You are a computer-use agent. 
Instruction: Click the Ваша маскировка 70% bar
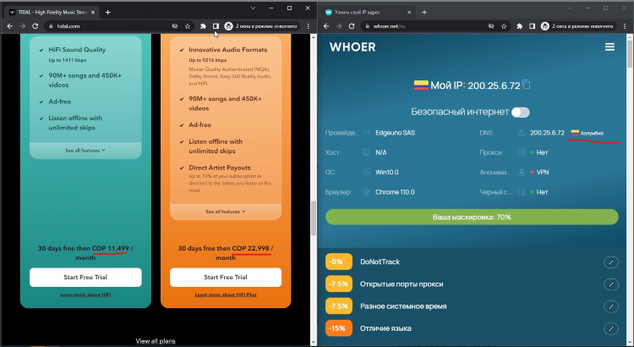tap(472, 217)
